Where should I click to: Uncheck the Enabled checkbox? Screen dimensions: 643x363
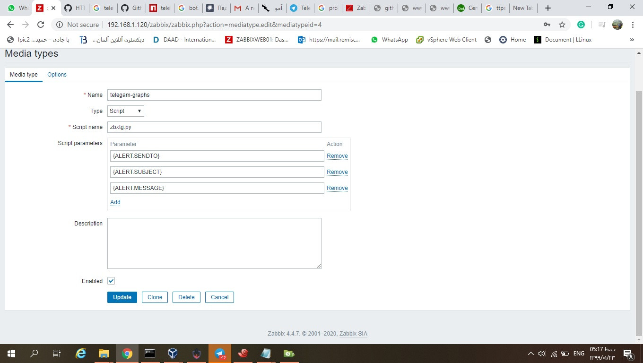(111, 281)
